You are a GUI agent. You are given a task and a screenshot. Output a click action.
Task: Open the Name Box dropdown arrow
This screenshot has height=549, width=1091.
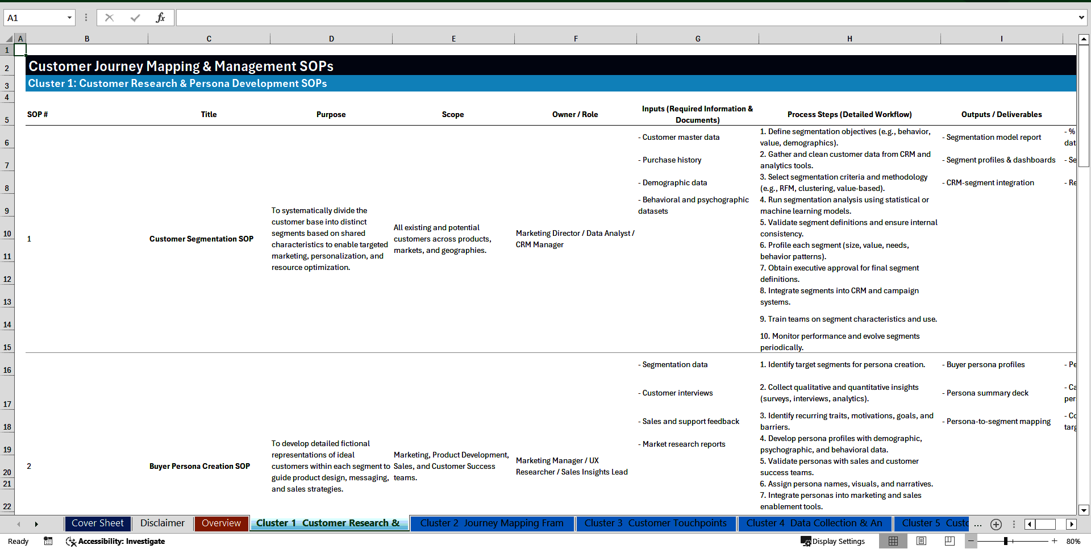(x=69, y=17)
